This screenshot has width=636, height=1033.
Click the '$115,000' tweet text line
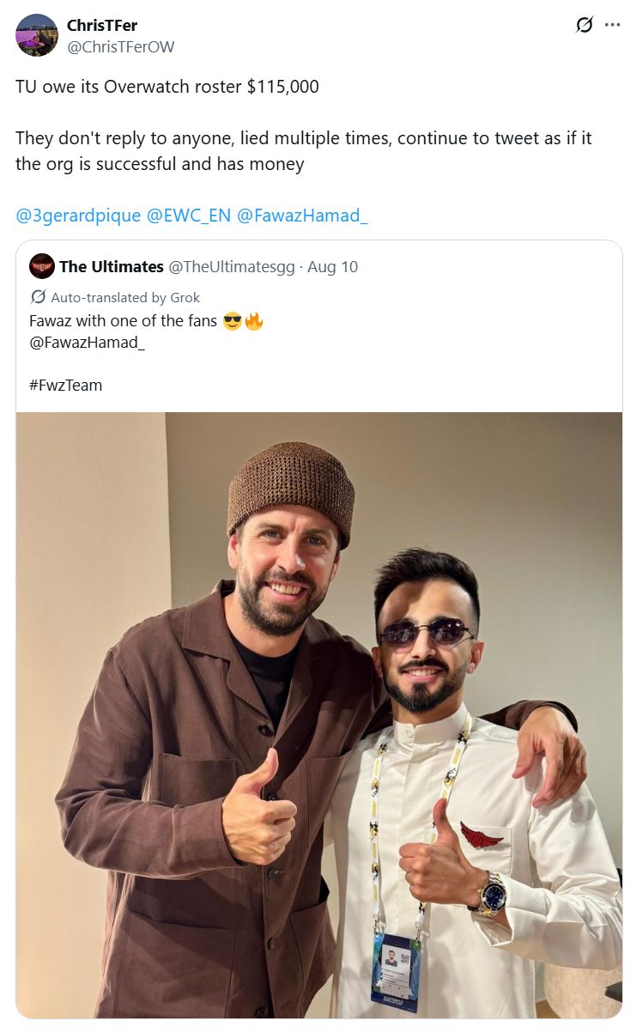(x=167, y=87)
